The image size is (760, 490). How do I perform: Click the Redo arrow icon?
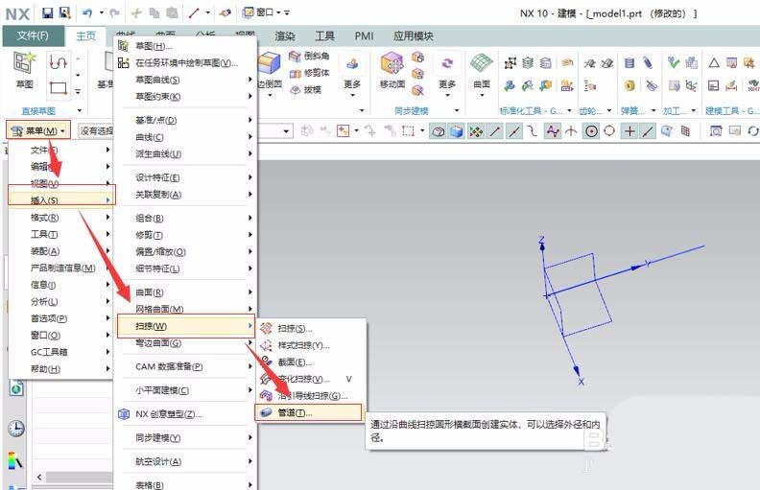[x=114, y=12]
